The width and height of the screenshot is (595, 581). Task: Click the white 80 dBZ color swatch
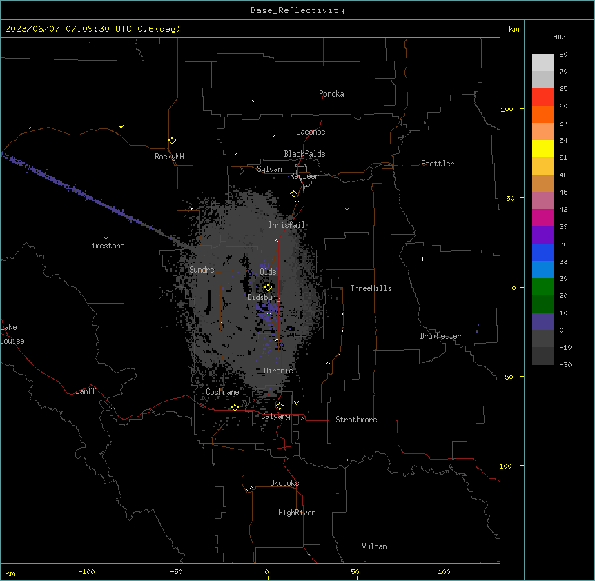click(x=543, y=63)
